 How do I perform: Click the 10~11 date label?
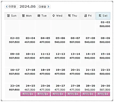(30, 54)
